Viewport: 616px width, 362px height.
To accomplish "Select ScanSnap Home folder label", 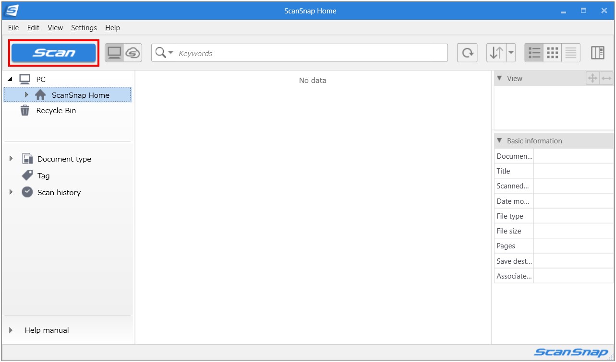I will pyautogui.click(x=81, y=95).
